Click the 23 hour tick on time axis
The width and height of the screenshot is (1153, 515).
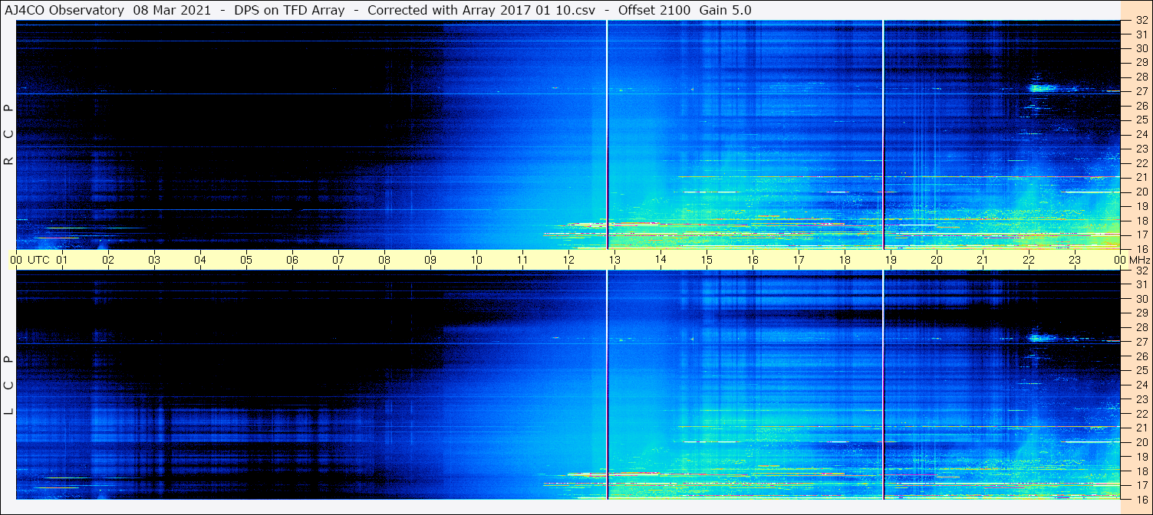pos(1075,260)
